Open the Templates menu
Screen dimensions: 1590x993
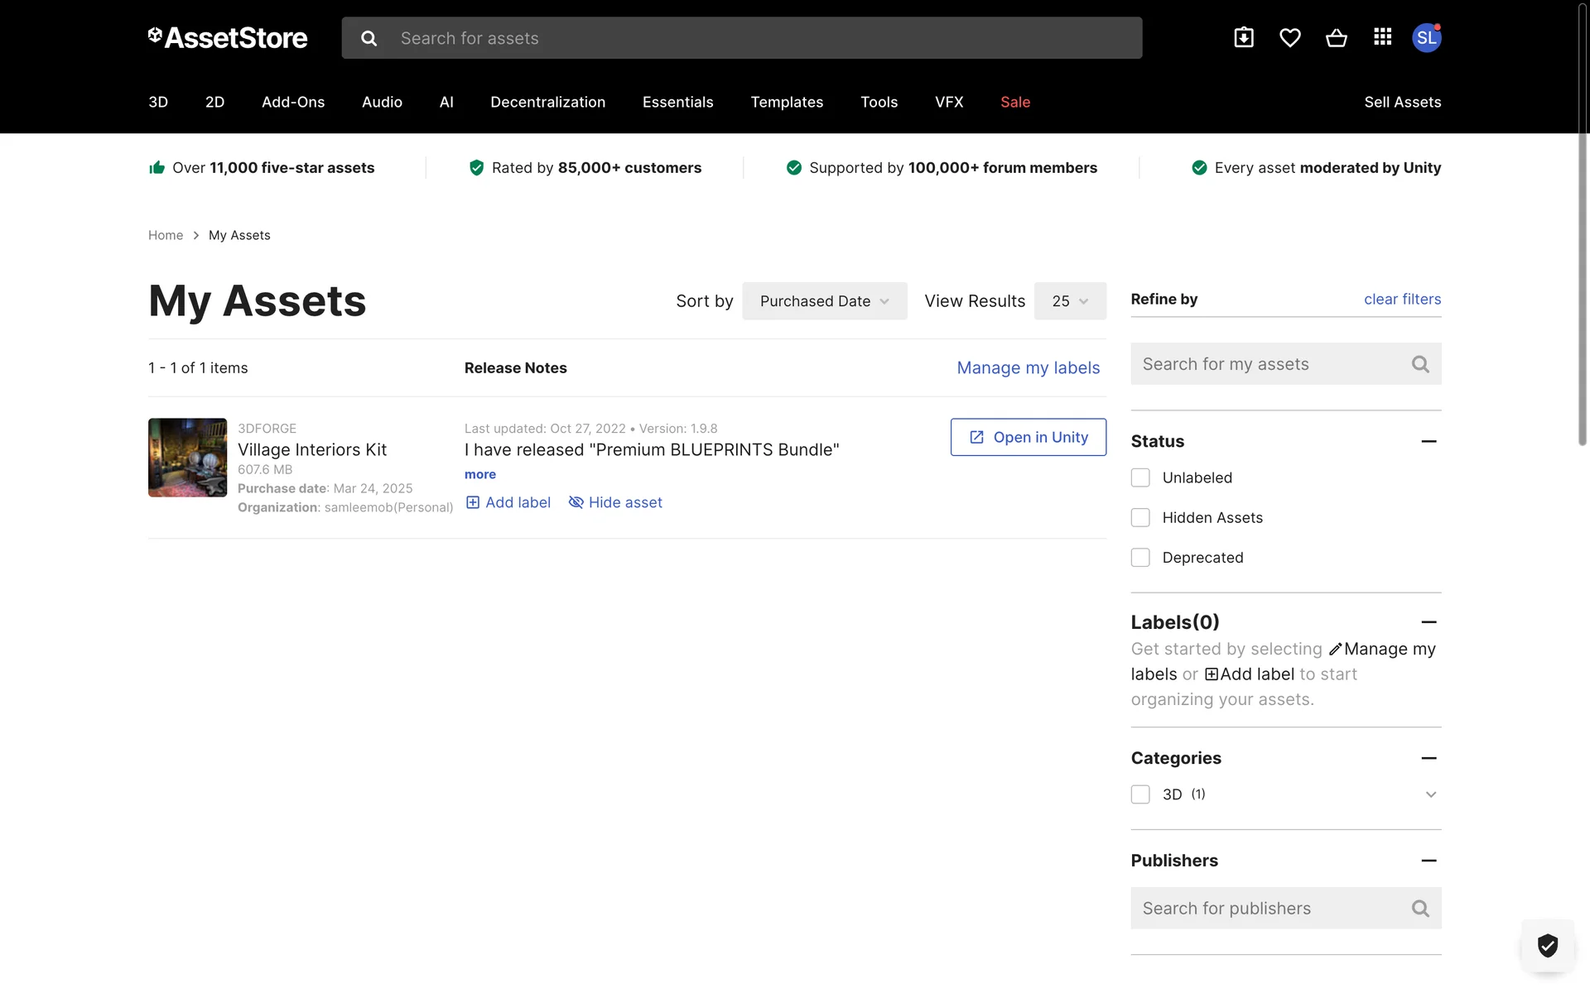click(x=786, y=102)
